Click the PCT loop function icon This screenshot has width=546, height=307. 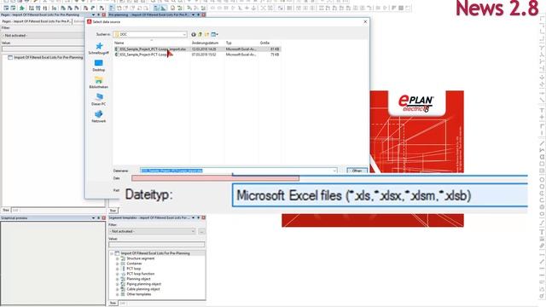click(x=123, y=274)
